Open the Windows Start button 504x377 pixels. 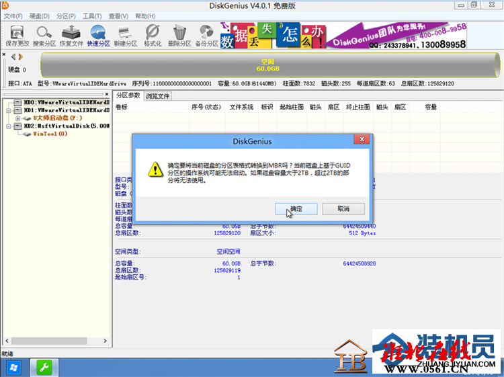[x=14, y=368]
